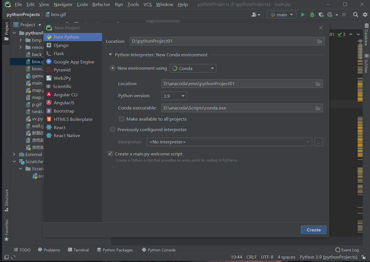Enable Make available to all projects

122,119
